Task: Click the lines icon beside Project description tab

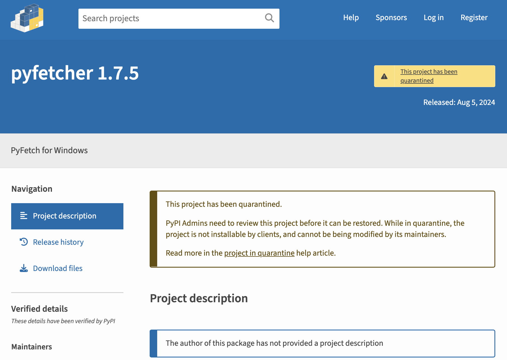Action: pyautogui.click(x=24, y=216)
